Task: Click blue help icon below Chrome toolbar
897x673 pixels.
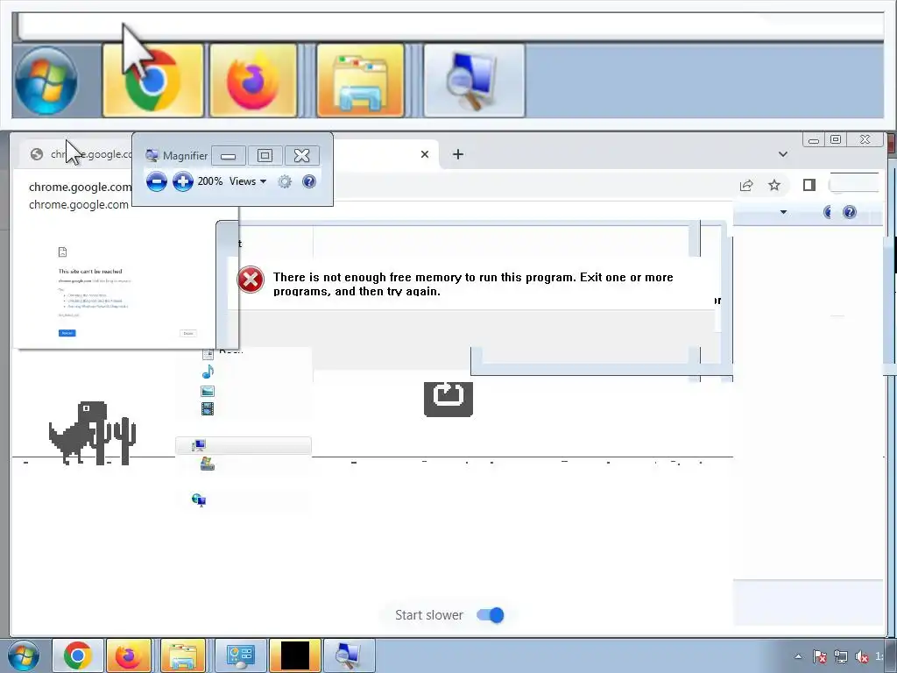Action: click(x=850, y=212)
